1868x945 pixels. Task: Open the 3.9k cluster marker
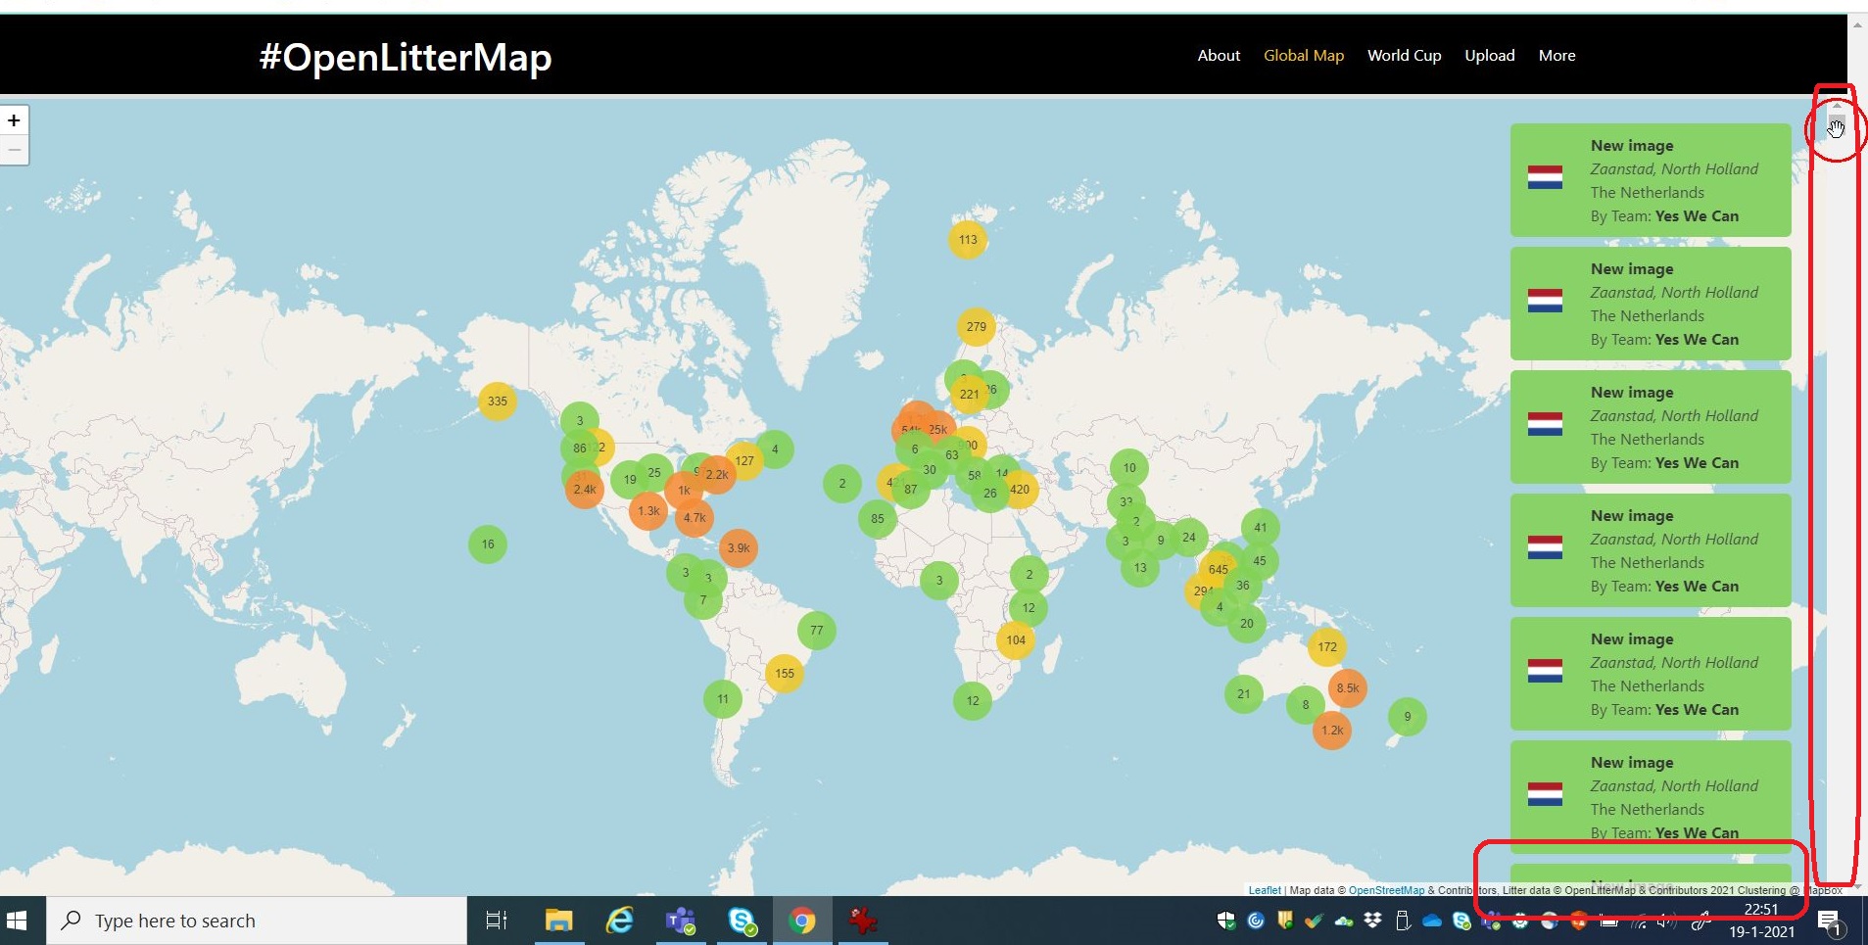click(739, 548)
